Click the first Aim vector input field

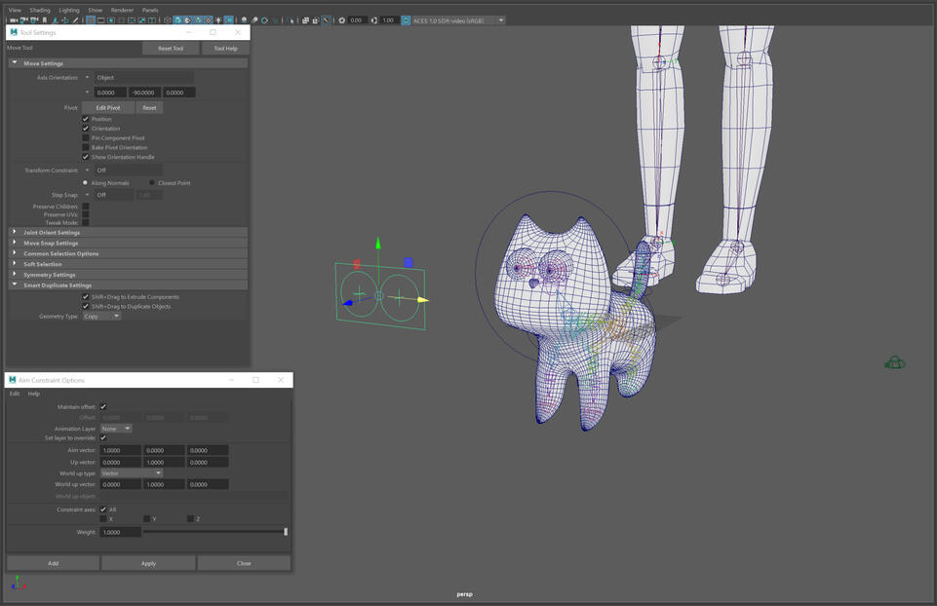[120, 451]
